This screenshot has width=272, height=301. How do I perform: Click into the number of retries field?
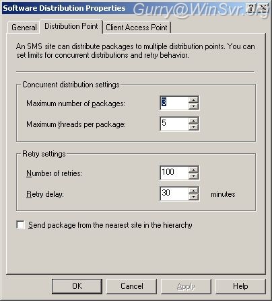coord(174,173)
